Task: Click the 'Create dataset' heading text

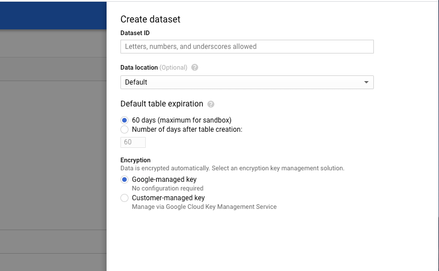Action: pyautogui.click(x=150, y=20)
